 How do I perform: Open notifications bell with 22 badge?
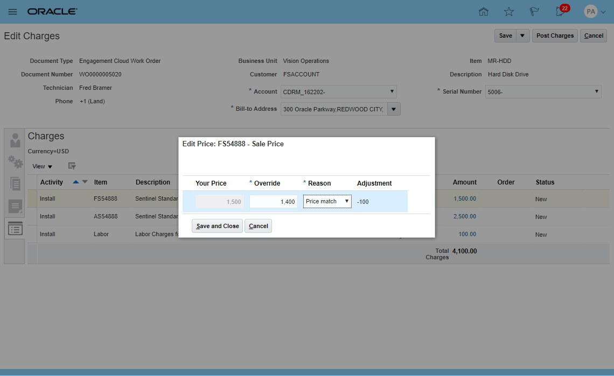point(562,11)
